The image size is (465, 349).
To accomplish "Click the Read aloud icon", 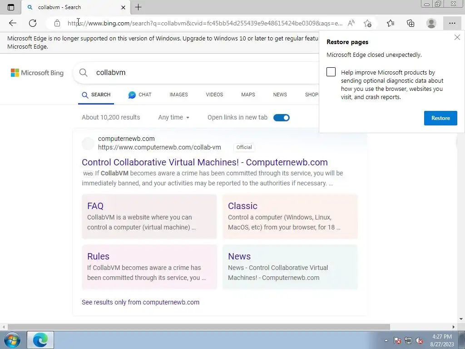I will click(x=351, y=23).
